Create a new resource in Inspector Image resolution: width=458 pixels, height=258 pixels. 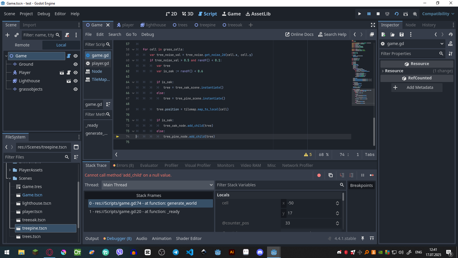(383, 34)
